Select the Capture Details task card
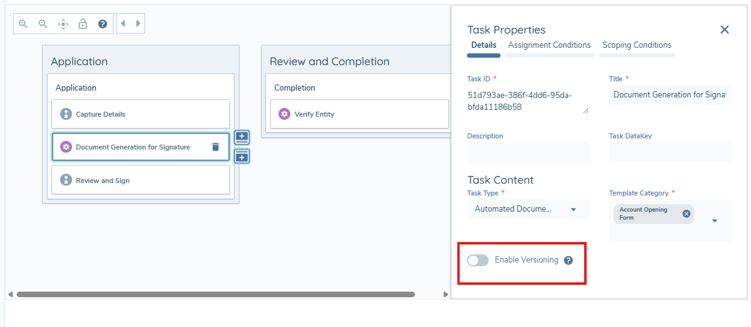 click(141, 114)
